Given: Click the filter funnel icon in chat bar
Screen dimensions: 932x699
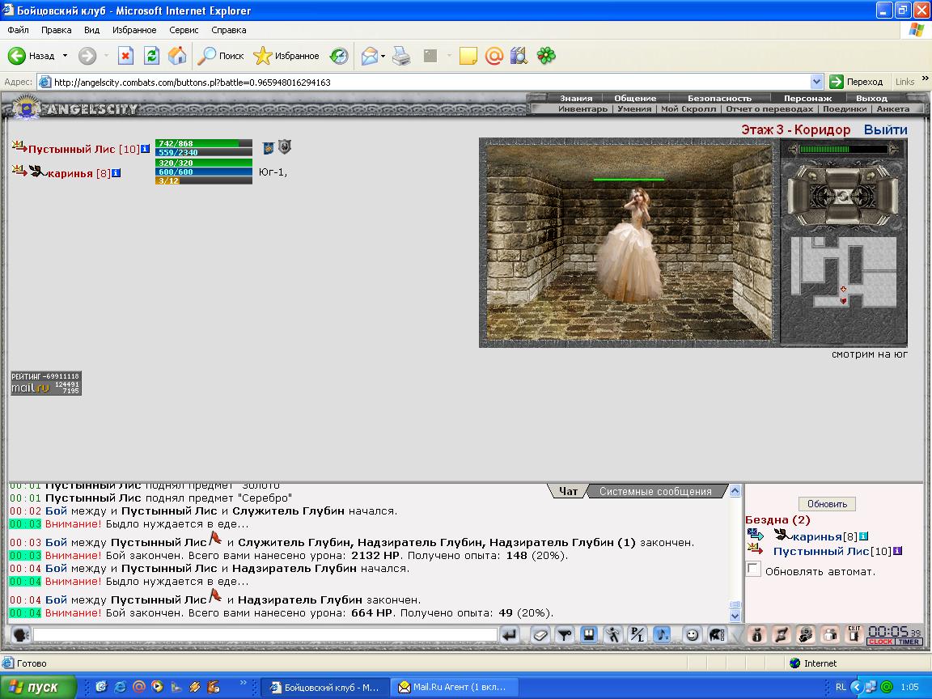Looking at the screenshot, I should click(565, 635).
